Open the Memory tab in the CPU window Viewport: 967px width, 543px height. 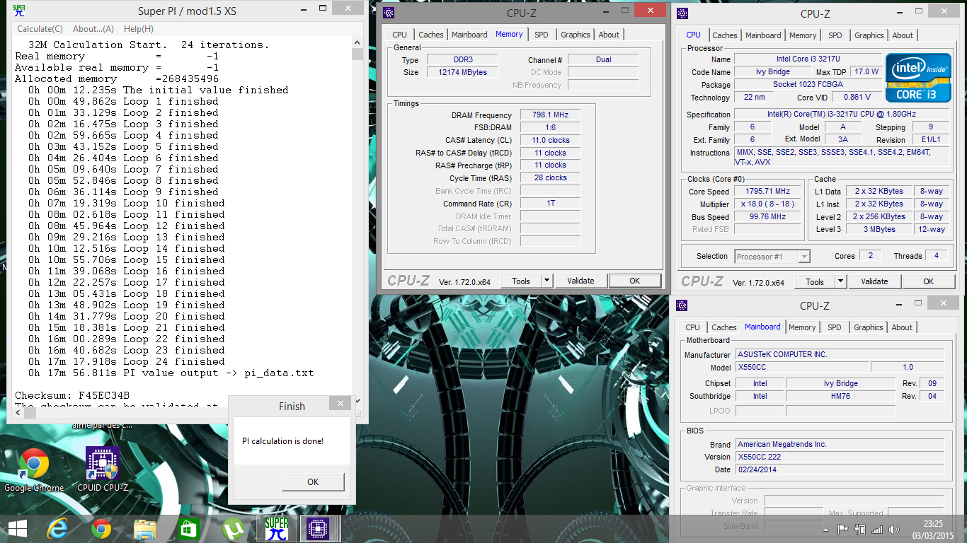click(803, 35)
